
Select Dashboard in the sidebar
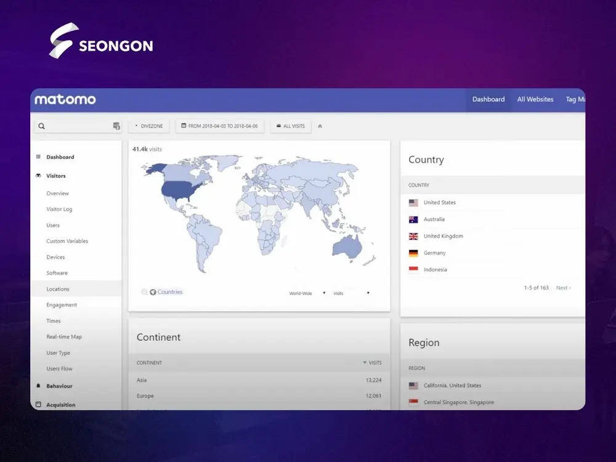click(60, 156)
